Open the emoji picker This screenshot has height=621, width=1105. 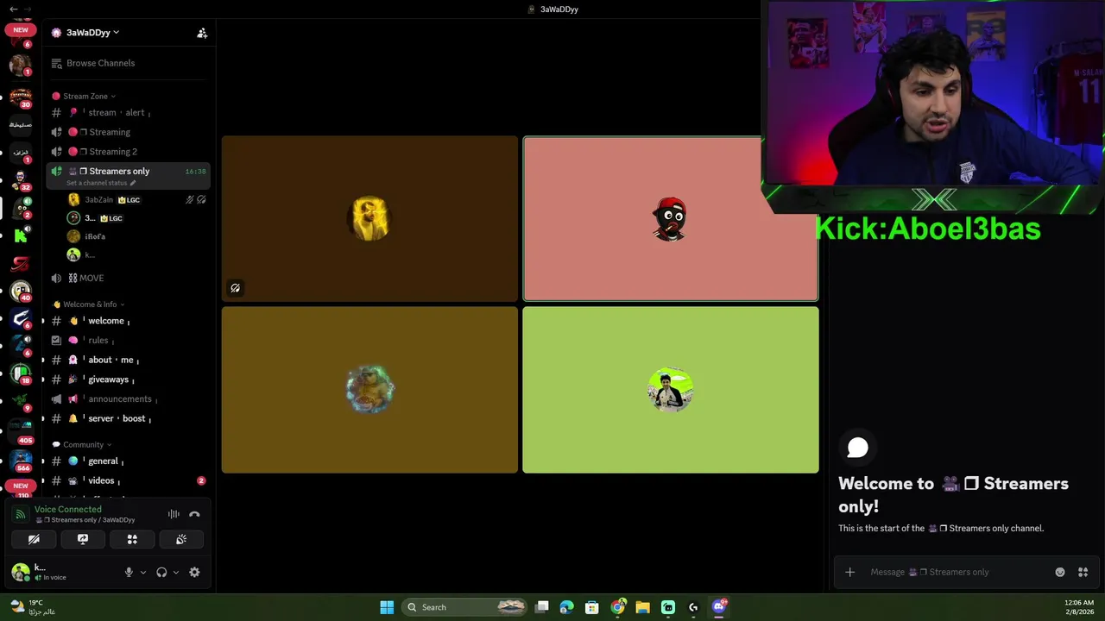tap(1060, 572)
